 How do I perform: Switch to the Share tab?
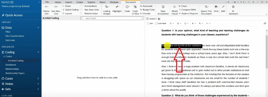103,2
